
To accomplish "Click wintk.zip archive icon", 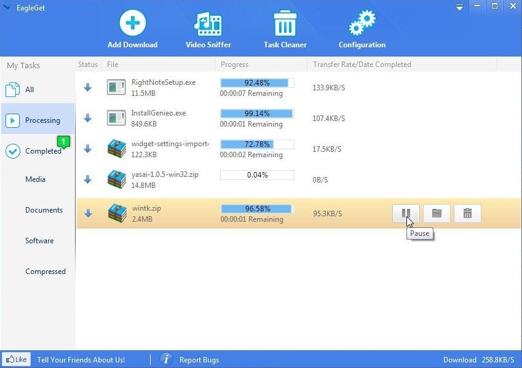I will click(x=117, y=213).
